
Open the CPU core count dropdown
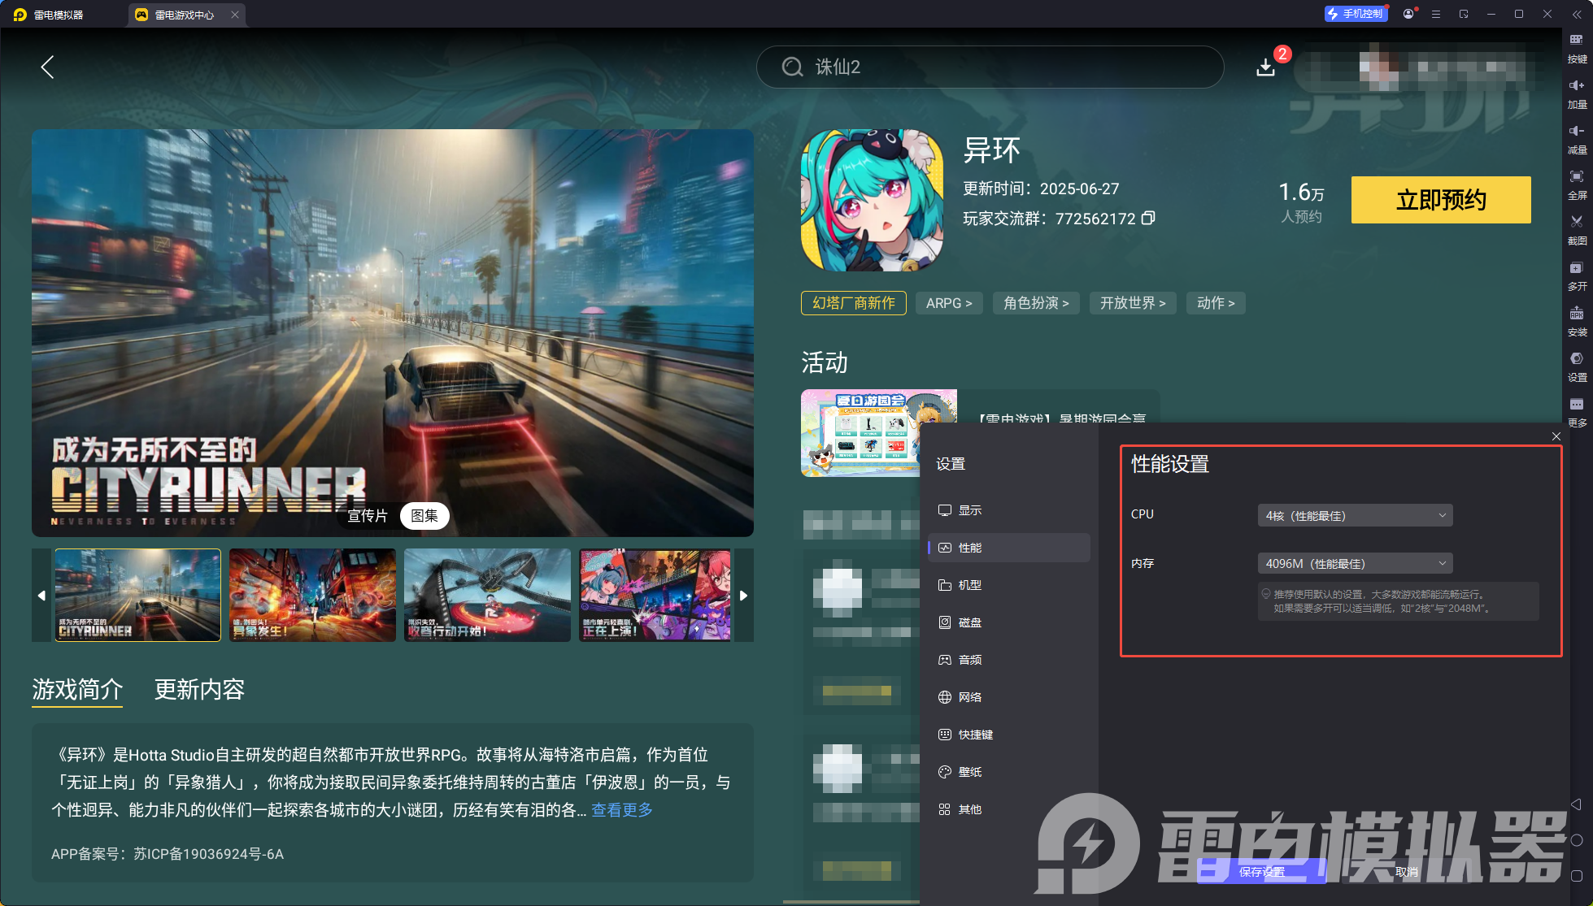(x=1354, y=514)
